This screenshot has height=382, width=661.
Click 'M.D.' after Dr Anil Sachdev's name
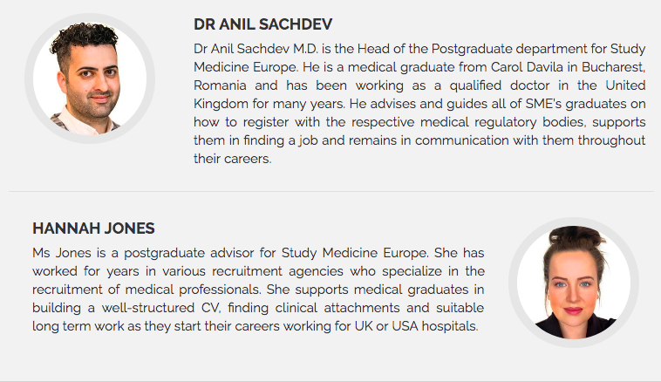(305, 49)
